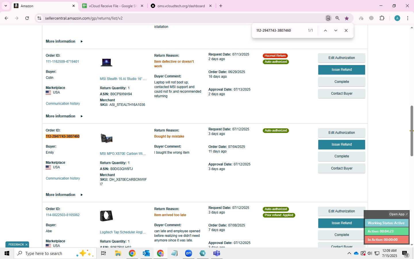Click Open App in the tracker widget
The image size is (414, 259).
click(x=398, y=214)
